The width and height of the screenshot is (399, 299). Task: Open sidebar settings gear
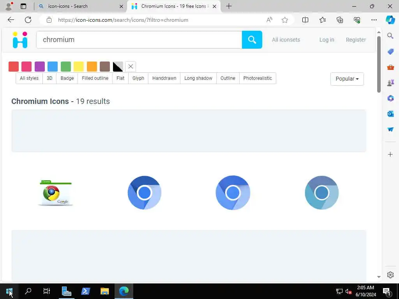(x=390, y=275)
